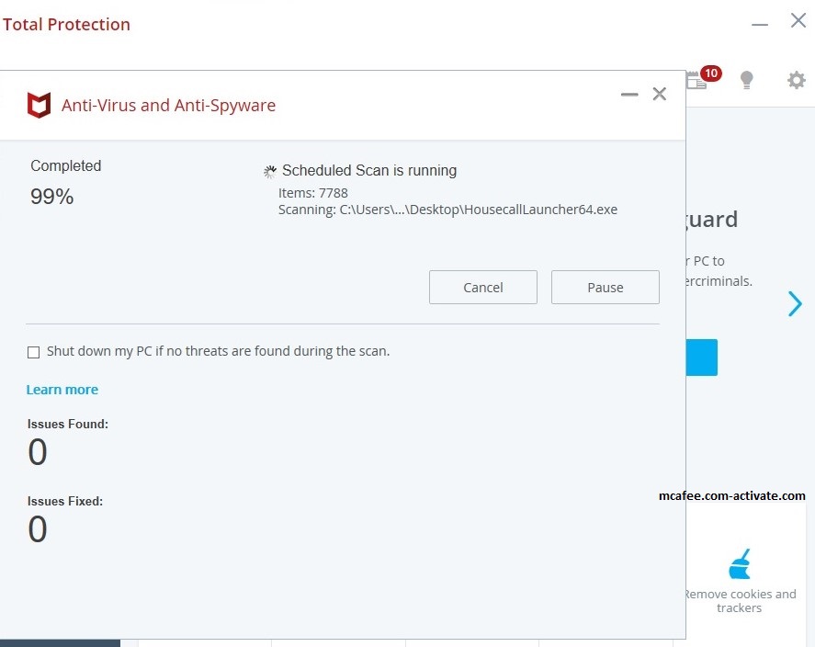Image resolution: width=815 pixels, height=647 pixels.
Task: Click the blue button in the main window
Action: pos(702,358)
